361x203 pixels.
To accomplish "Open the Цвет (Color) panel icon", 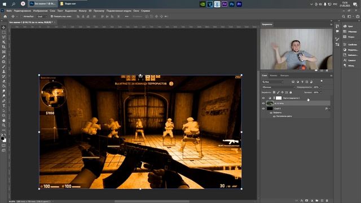I will coord(345,27).
